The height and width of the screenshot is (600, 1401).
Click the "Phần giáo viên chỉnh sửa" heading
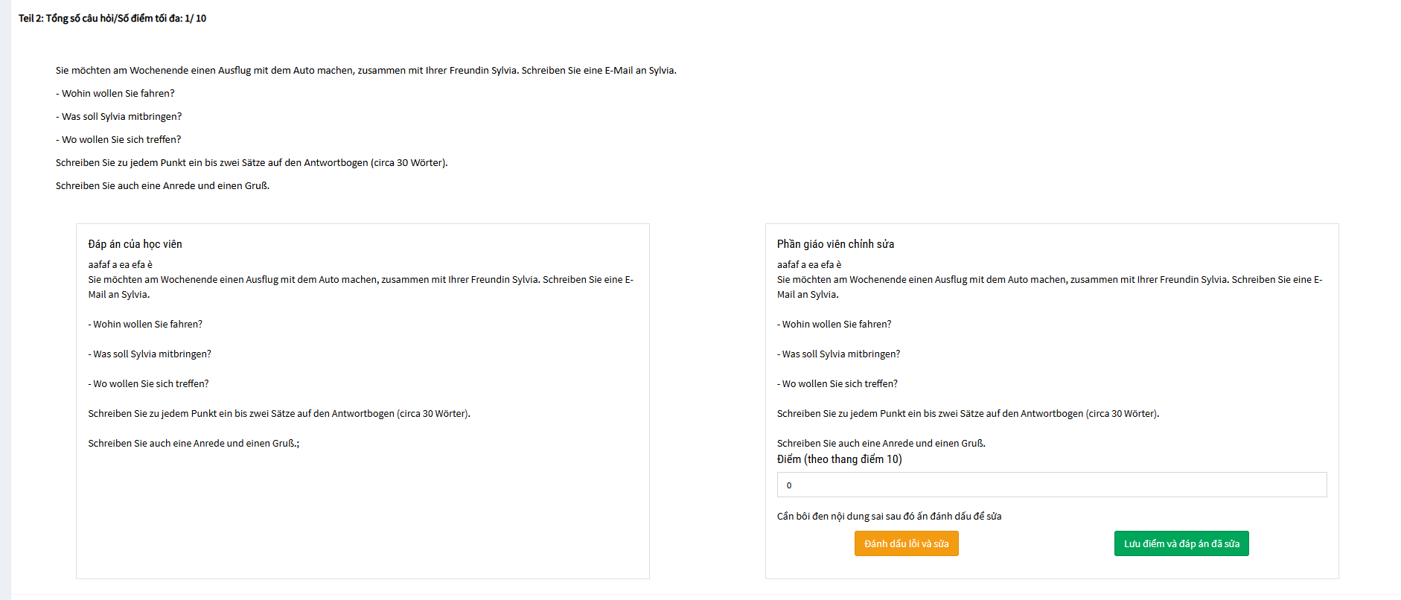835,244
